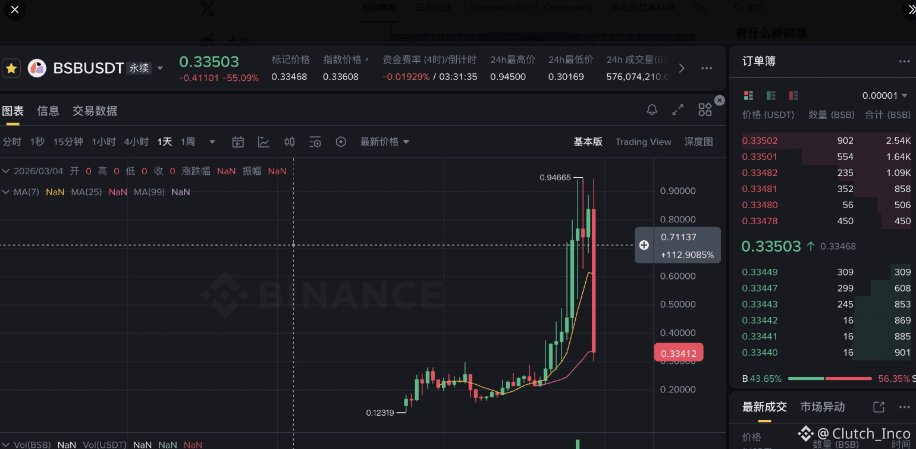Click the buy/sell ratio bar
Viewport: 916px width, 449px height.
pyautogui.click(x=830, y=379)
